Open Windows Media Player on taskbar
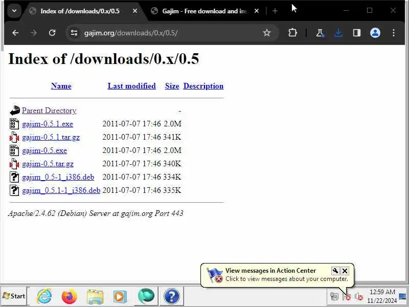 [x=120, y=297]
